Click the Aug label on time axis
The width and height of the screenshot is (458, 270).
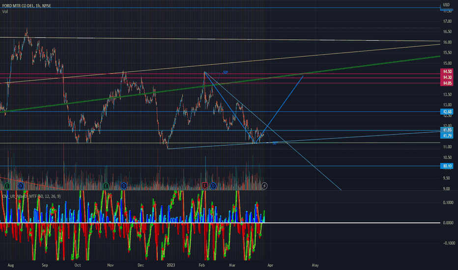pos(10,265)
